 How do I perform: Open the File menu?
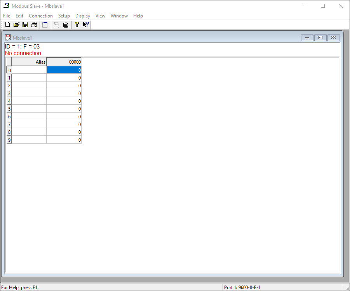tap(7, 16)
